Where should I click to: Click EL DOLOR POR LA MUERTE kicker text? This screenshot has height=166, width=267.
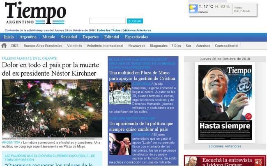tap(142, 64)
